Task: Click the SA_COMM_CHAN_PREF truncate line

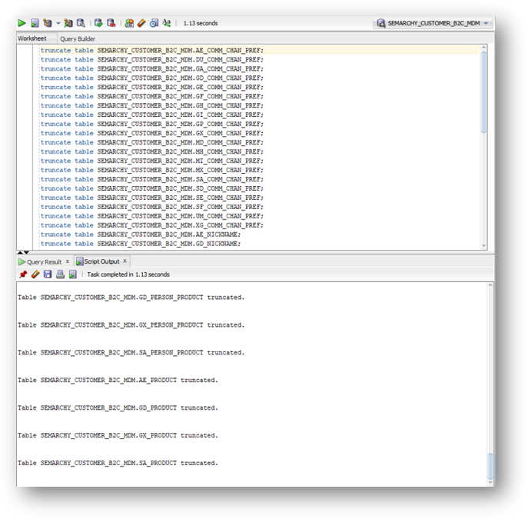Action: click(x=152, y=179)
